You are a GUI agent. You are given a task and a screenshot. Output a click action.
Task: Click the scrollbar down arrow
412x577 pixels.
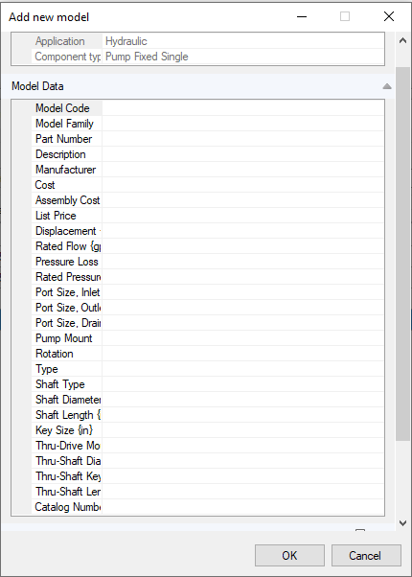point(402,523)
